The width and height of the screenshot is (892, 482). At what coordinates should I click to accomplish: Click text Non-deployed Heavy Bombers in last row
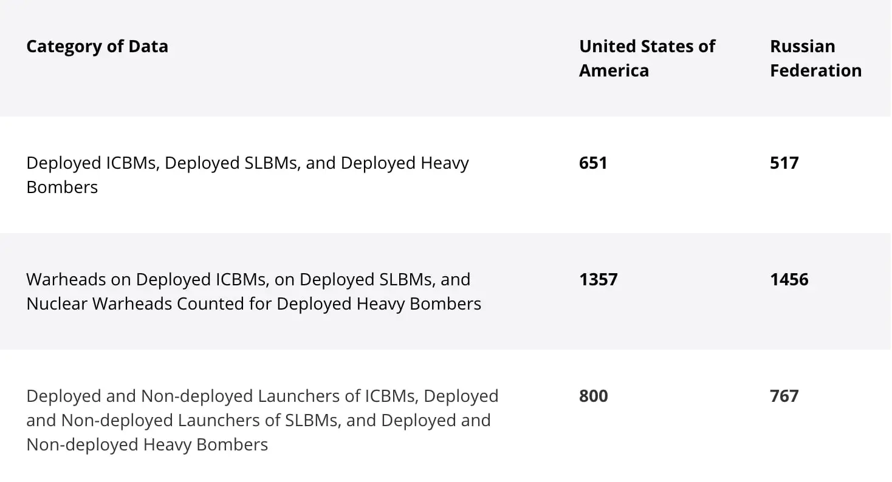tap(147, 445)
